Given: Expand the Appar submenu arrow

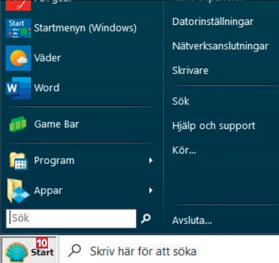Looking at the screenshot, I should (150, 190).
